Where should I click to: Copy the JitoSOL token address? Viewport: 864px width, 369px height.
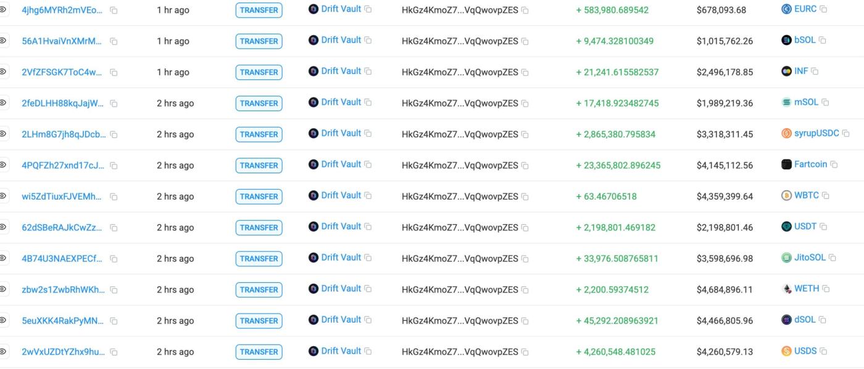point(832,257)
